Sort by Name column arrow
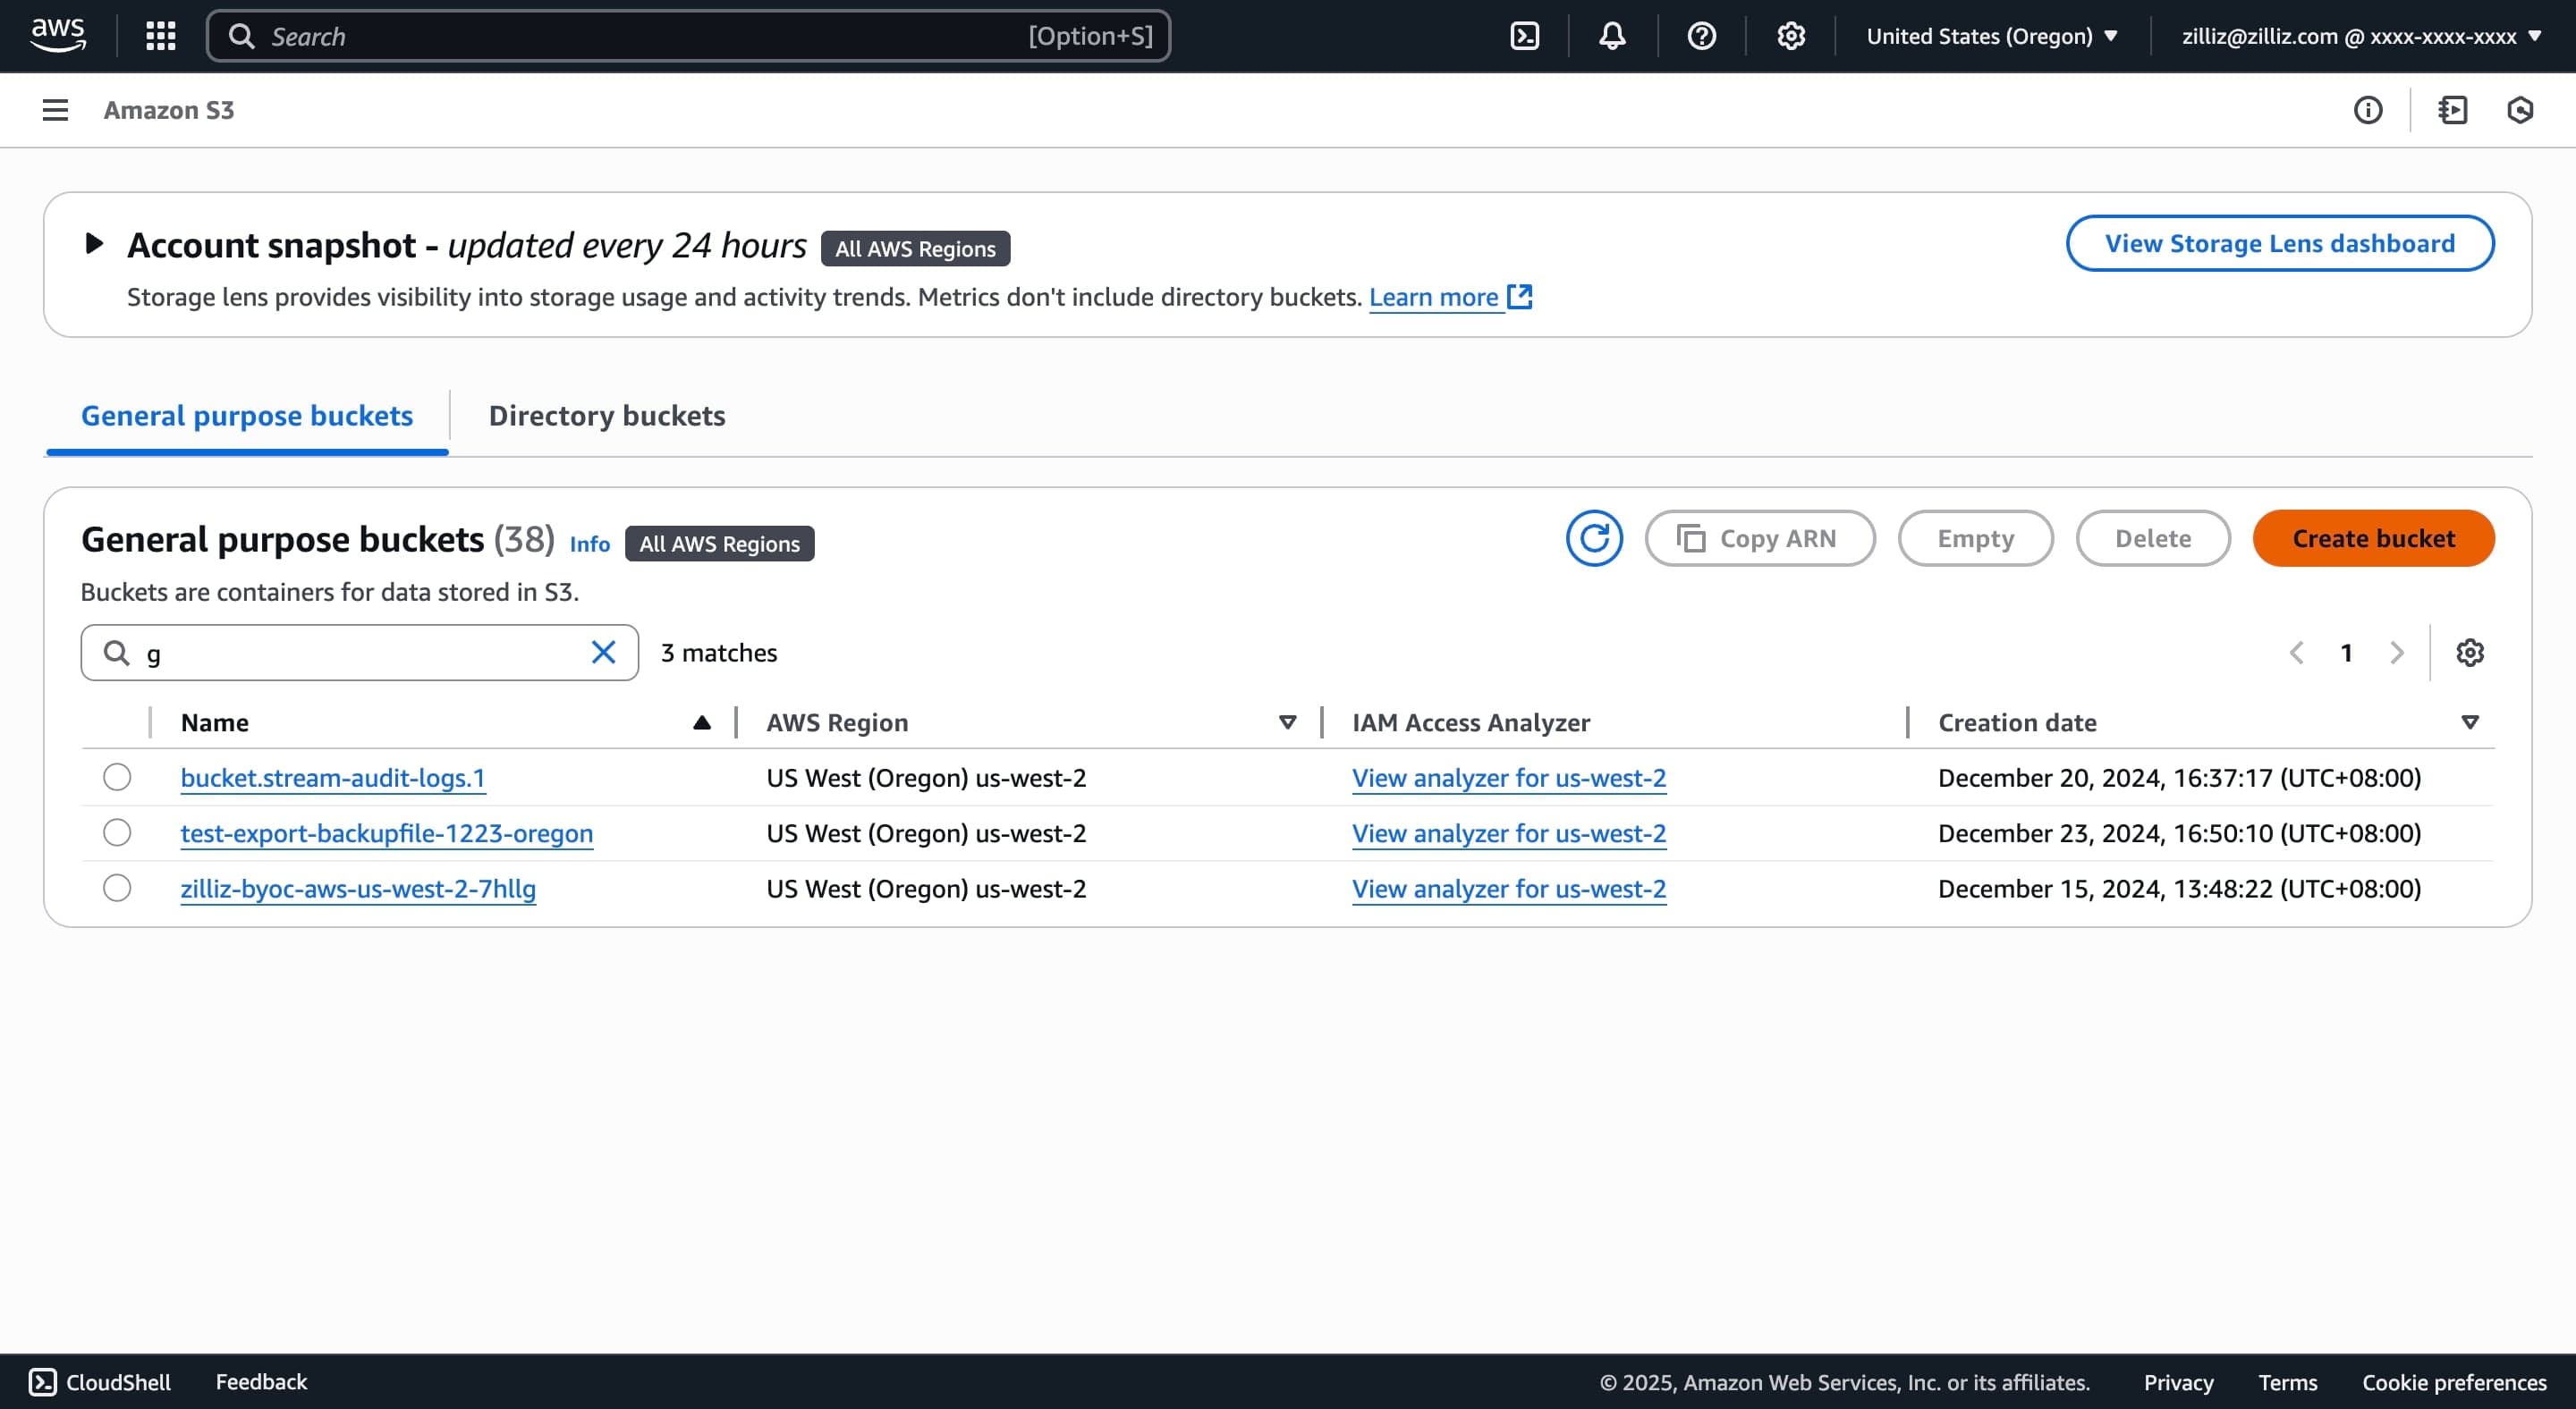The width and height of the screenshot is (2576, 1409). point(702,722)
